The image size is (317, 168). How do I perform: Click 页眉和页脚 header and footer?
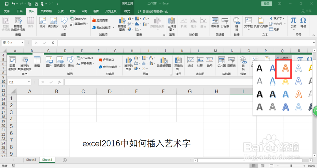click(261, 22)
